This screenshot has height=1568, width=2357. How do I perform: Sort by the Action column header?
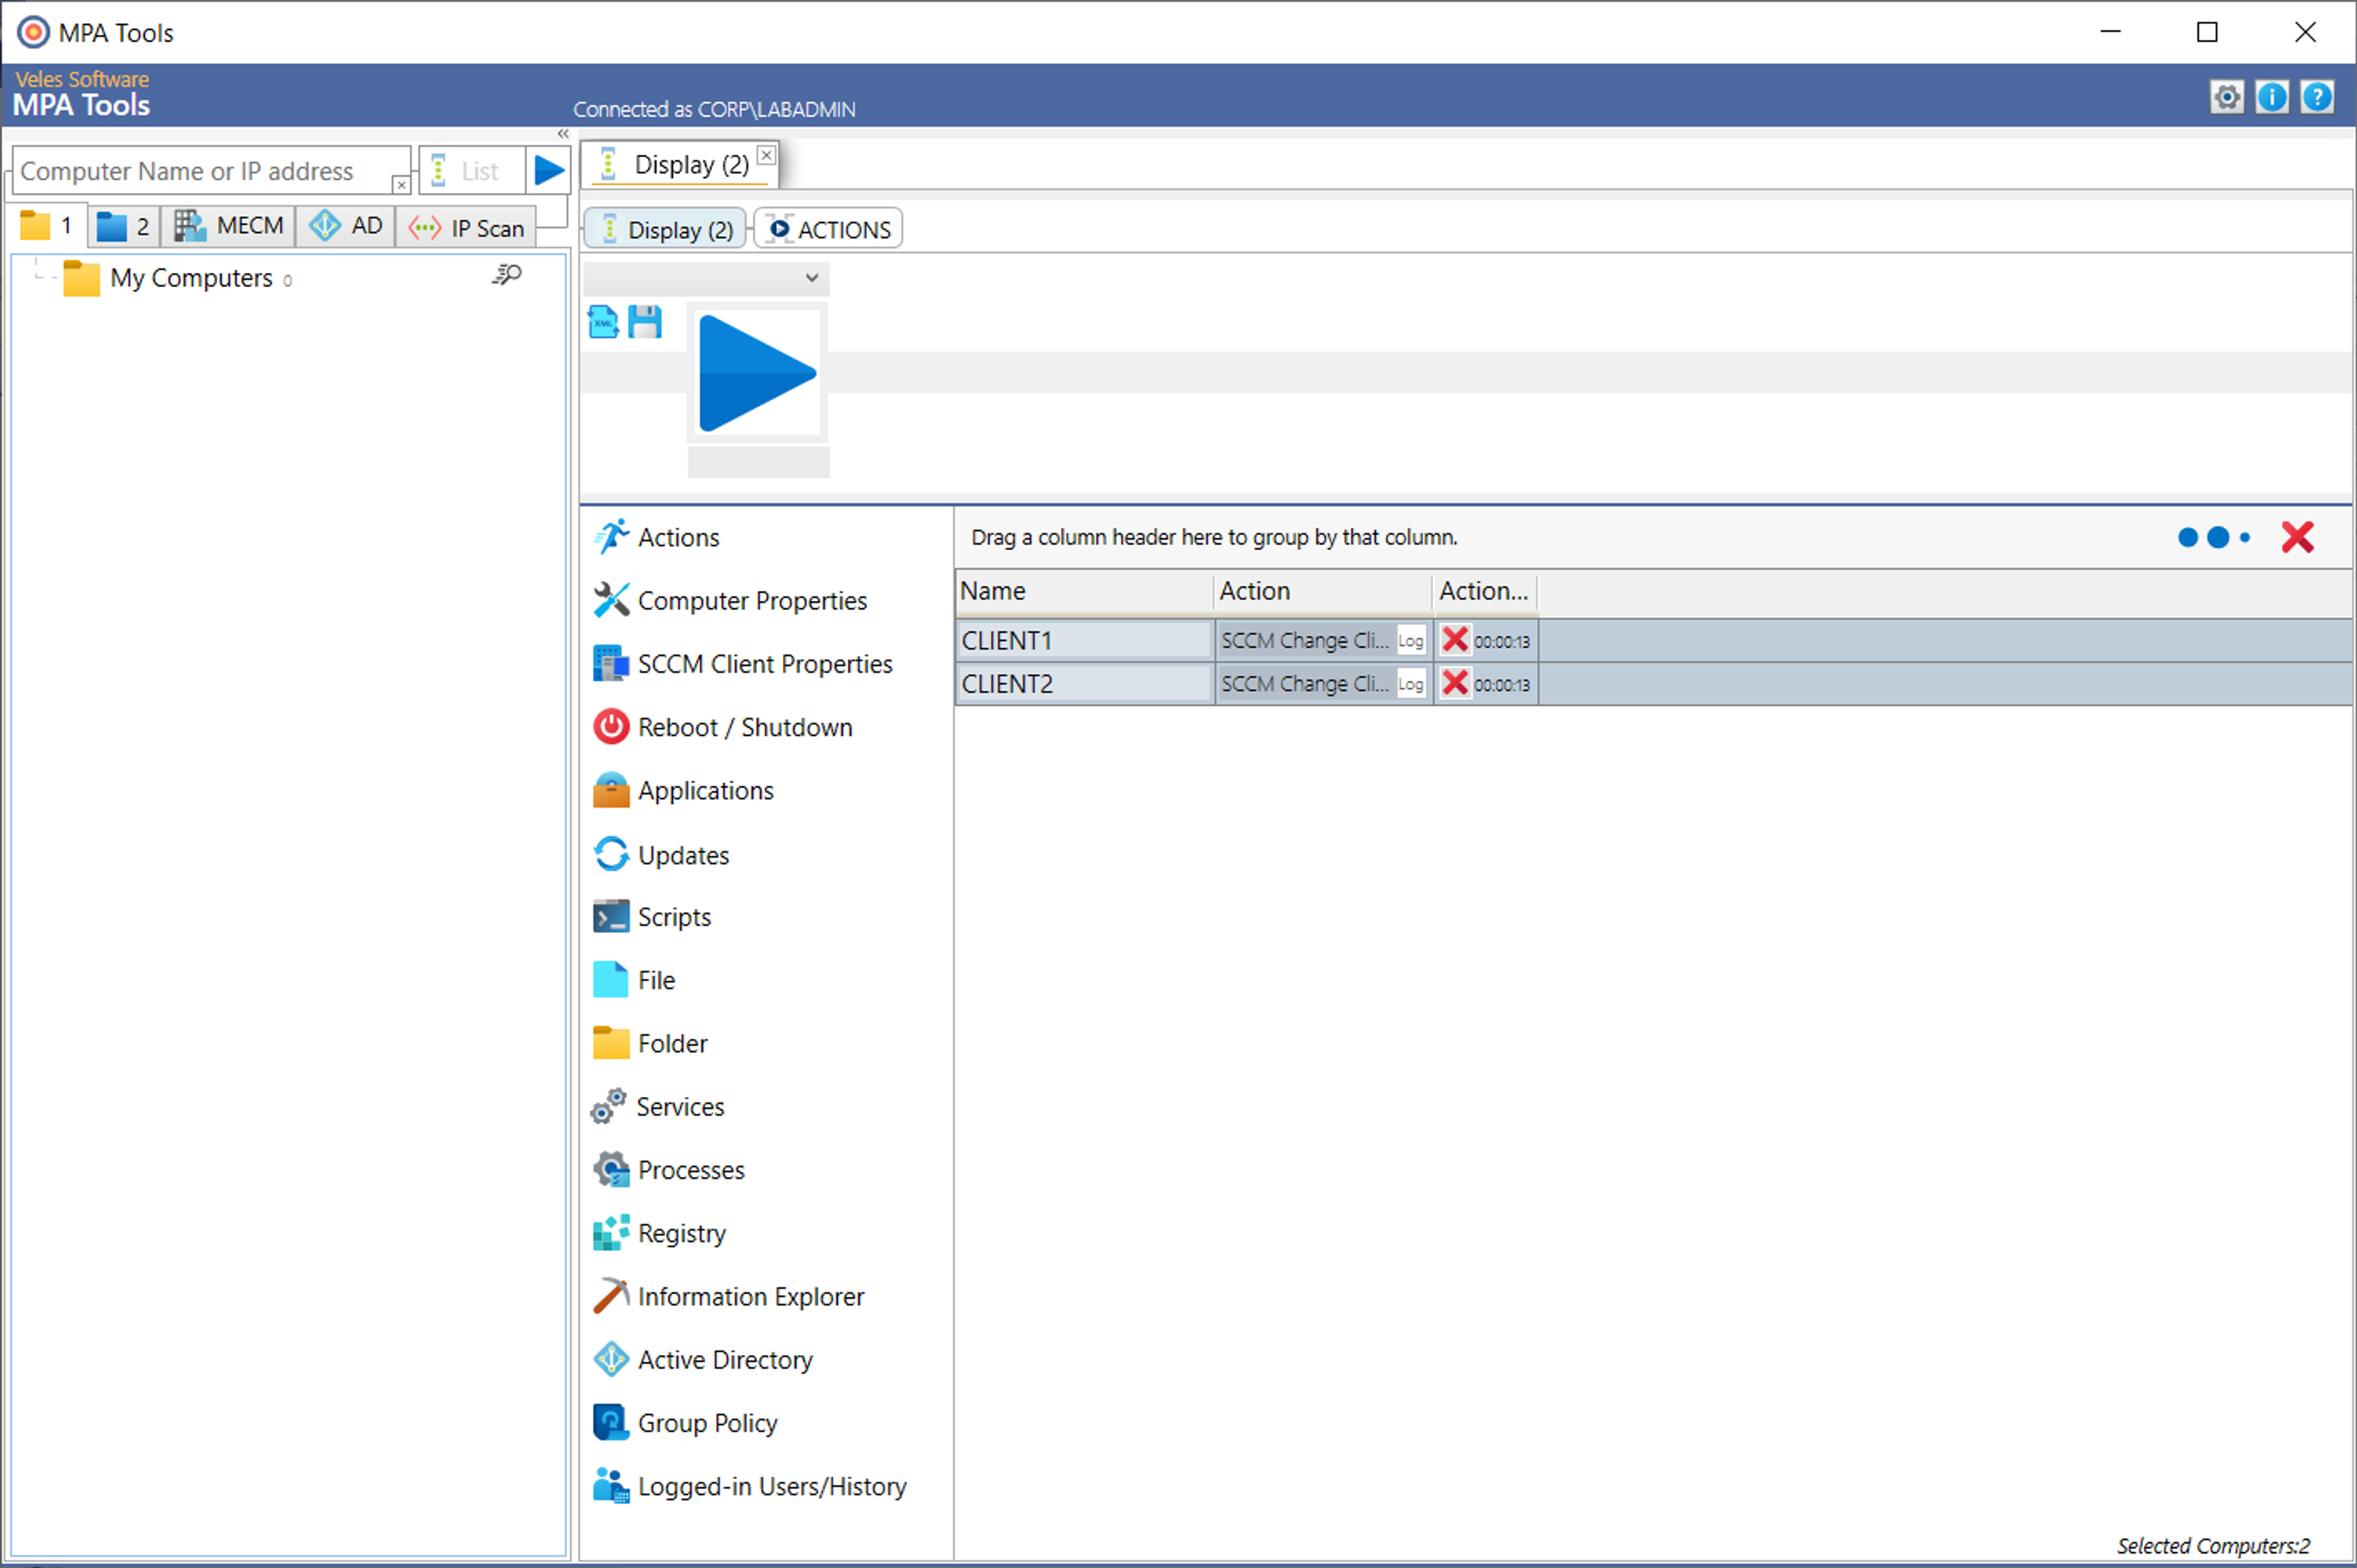pos(1323,591)
